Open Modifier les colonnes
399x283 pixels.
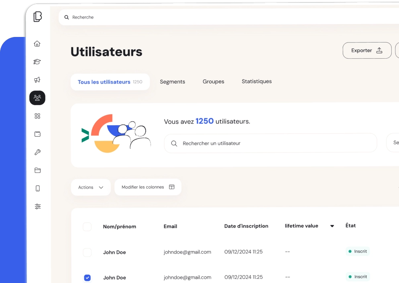[x=148, y=187]
